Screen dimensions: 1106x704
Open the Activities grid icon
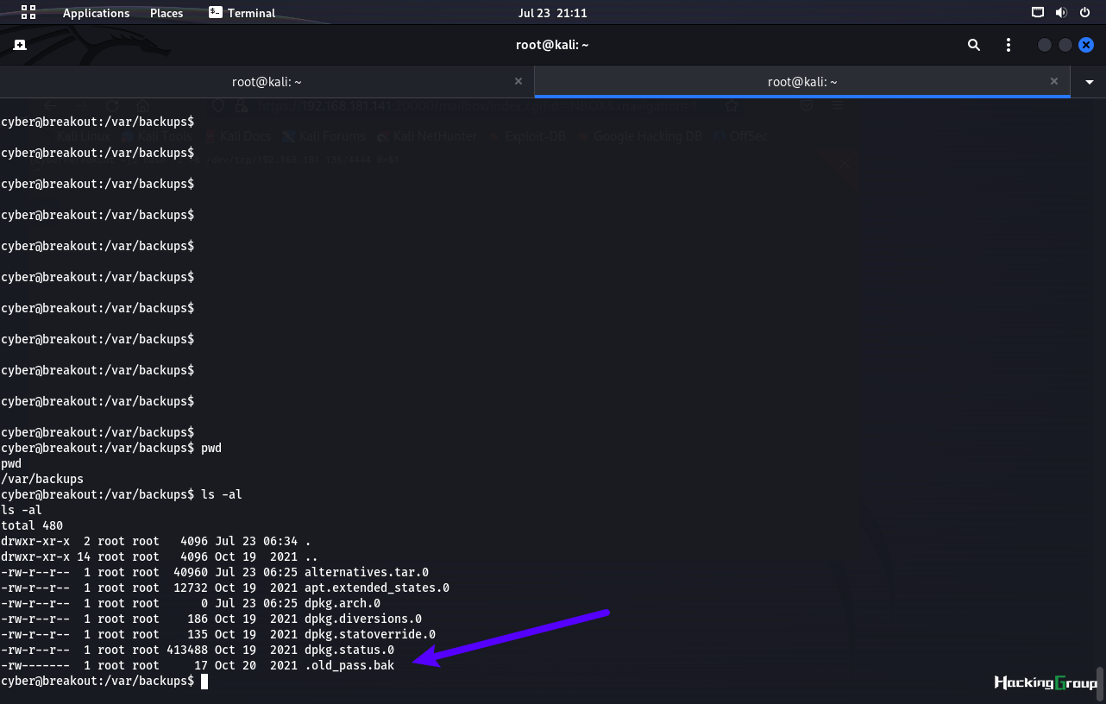tap(28, 12)
